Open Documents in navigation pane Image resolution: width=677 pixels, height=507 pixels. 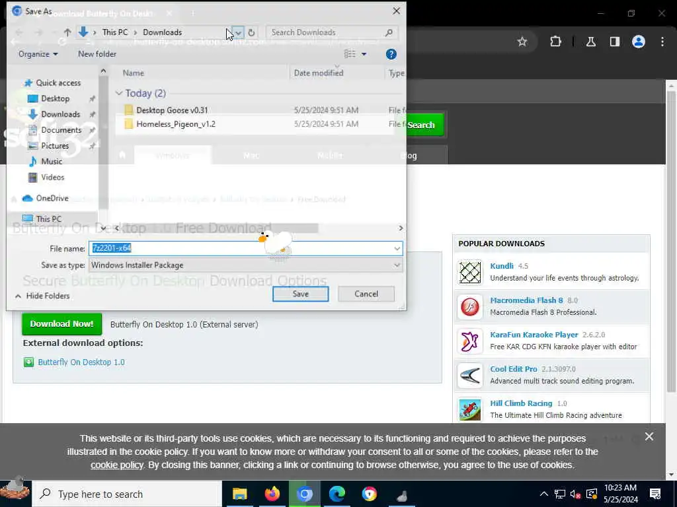(61, 130)
